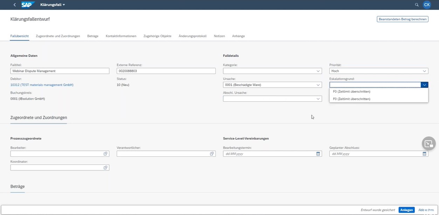The height and width of the screenshot is (215, 439).
Task: Open the Geplanter Abschluss calendar
Action: pyautogui.click(x=424, y=153)
